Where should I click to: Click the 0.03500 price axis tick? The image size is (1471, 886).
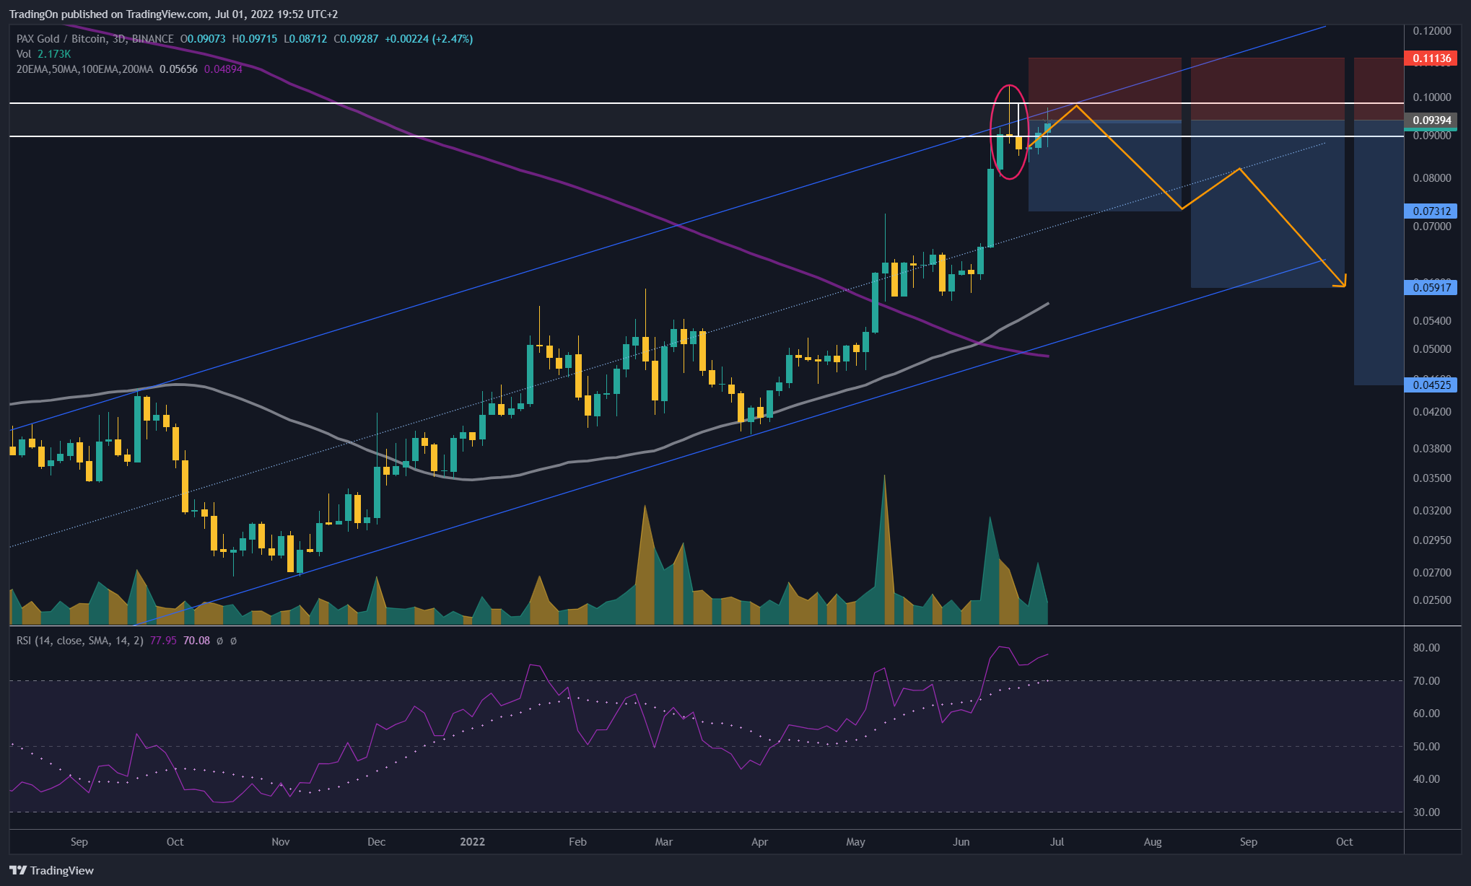pyautogui.click(x=1431, y=478)
